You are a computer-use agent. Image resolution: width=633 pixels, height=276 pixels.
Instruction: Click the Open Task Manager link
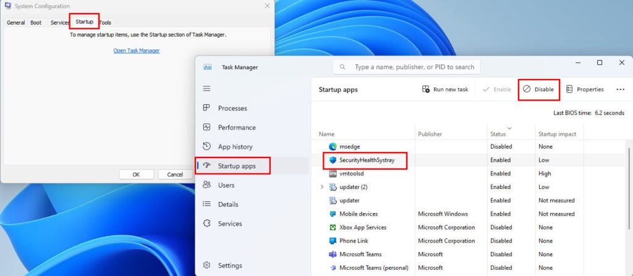137,51
